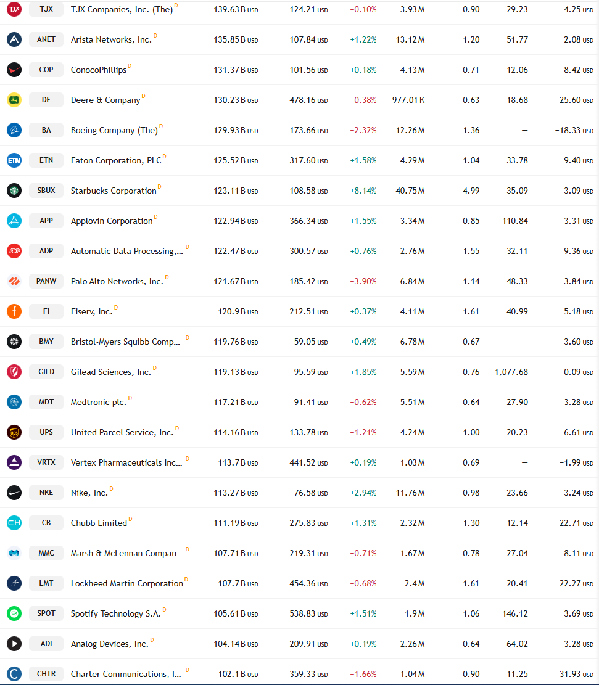Click the Charter Communications logo icon

pos(14,674)
